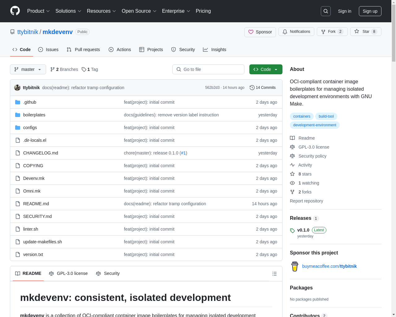Expand the Enterprise menu

[176, 11]
